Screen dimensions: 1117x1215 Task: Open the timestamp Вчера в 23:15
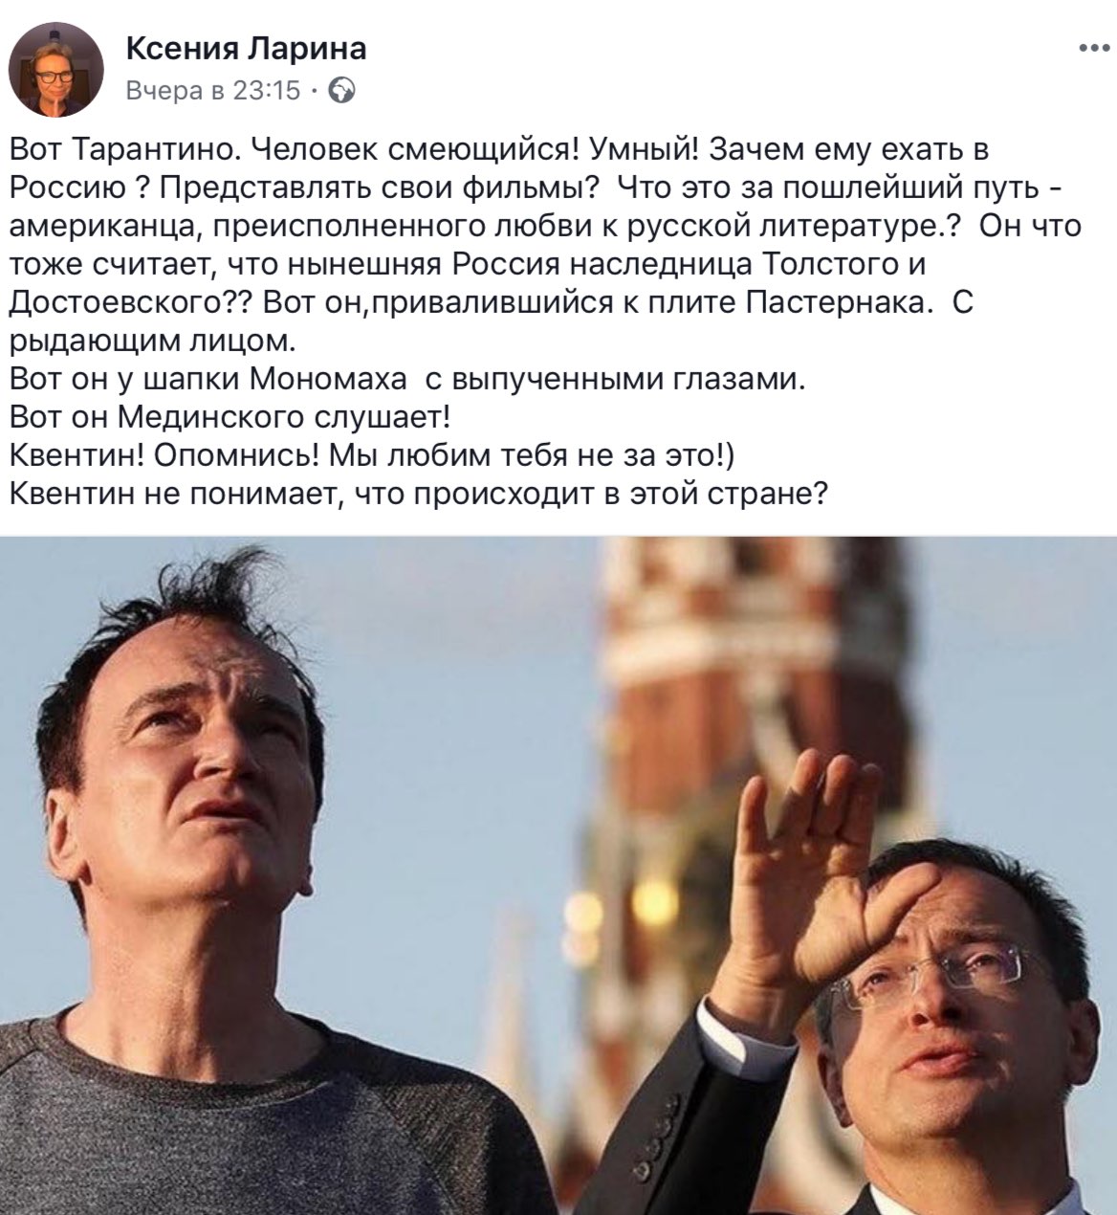pyautogui.click(x=213, y=91)
